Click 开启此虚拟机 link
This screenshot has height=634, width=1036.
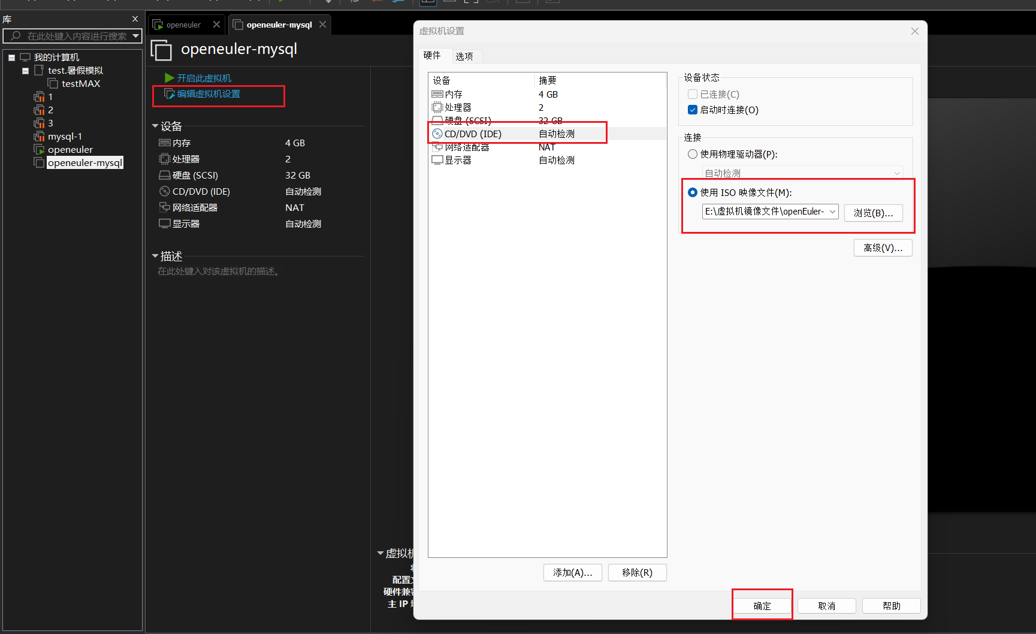point(204,78)
